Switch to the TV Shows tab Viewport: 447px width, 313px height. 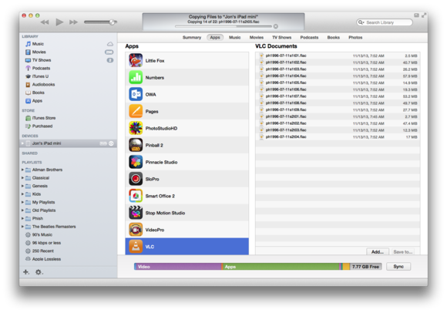(x=281, y=37)
